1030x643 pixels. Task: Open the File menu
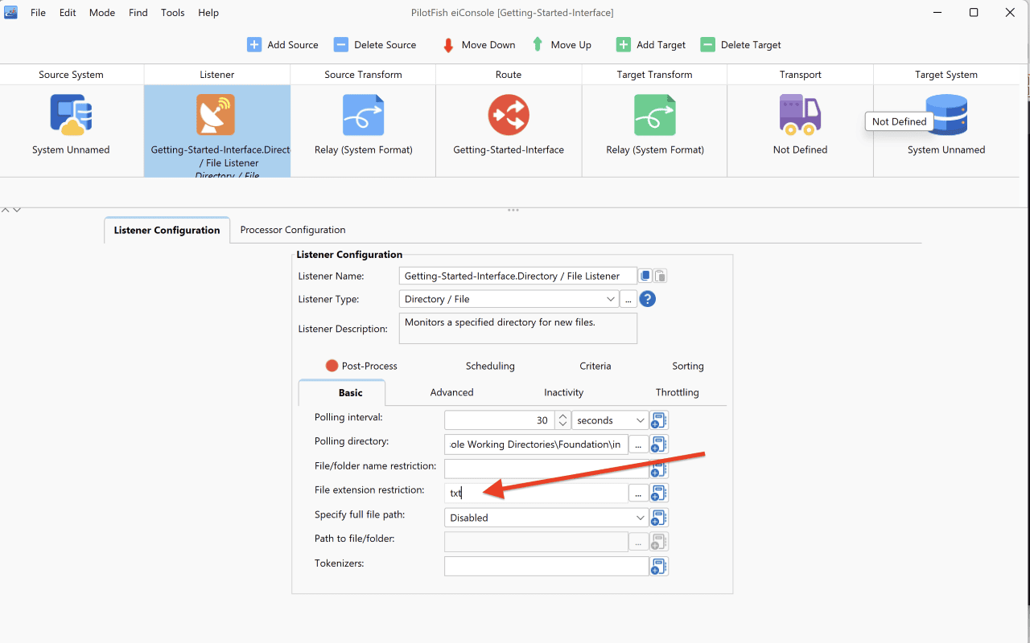38,13
